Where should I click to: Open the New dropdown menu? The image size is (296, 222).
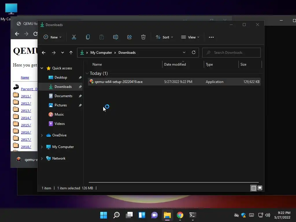point(53,37)
